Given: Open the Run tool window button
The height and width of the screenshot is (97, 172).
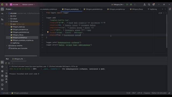Looking at the screenshot, I should point(2,62).
